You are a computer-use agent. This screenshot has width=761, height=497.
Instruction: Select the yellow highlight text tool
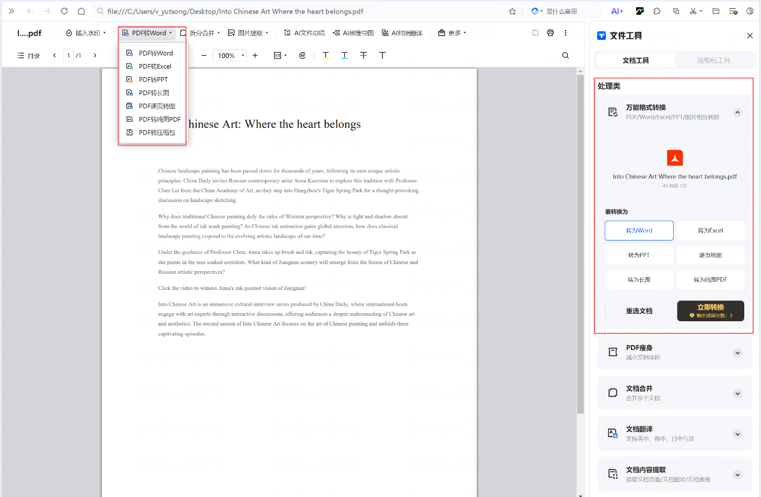pyautogui.click(x=326, y=56)
